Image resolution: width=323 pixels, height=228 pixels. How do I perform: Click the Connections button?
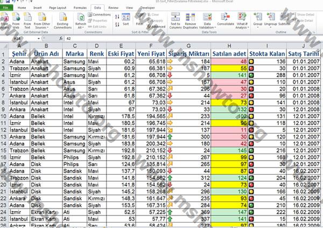point(99,15)
